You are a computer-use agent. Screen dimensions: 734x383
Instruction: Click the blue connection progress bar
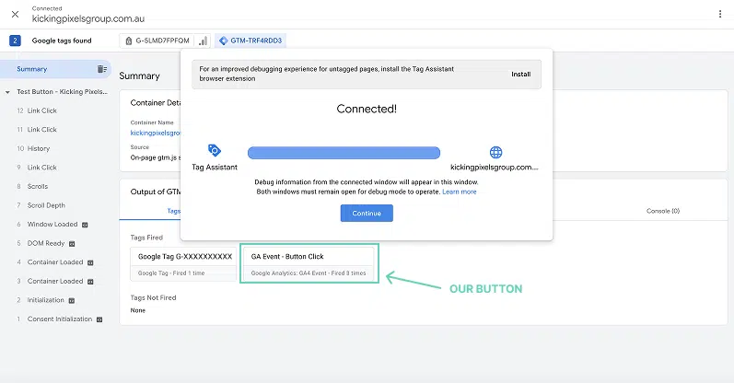344,153
